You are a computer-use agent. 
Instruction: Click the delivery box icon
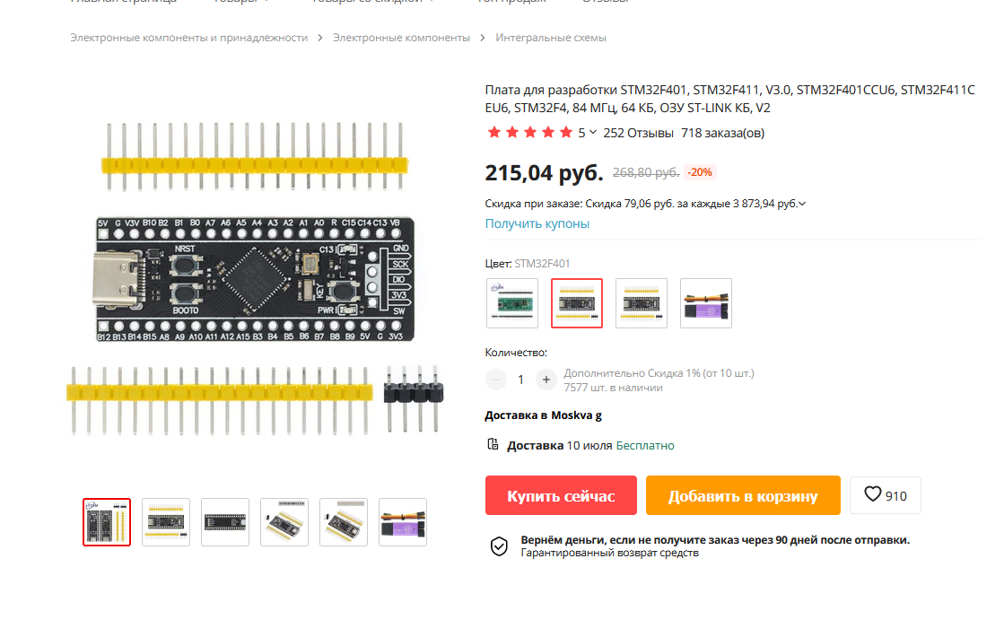[493, 444]
